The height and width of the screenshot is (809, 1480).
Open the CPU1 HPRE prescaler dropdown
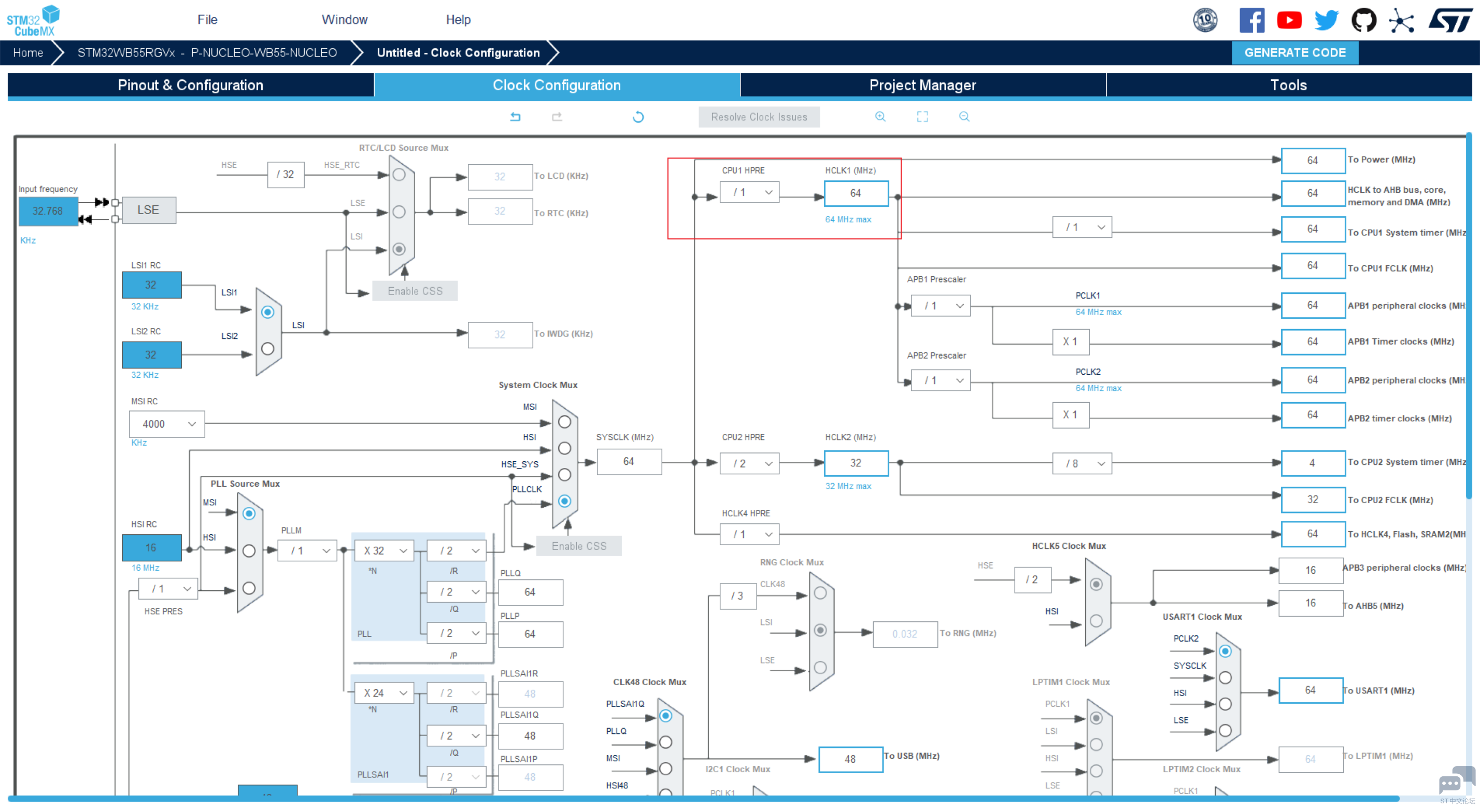click(749, 192)
